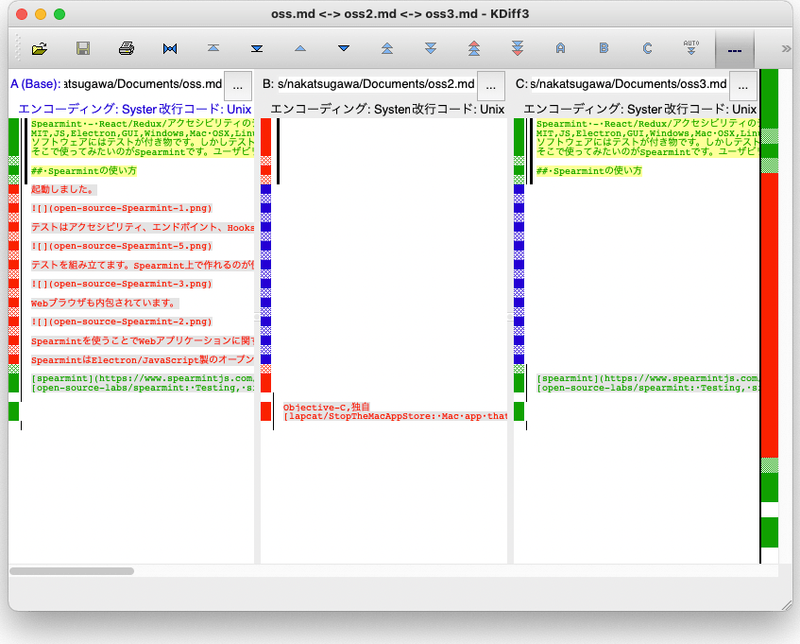Screen dimensions: 800x644
Task: Click the Open files folder icon
Action: pyautogui.click(x=40, y=48)
